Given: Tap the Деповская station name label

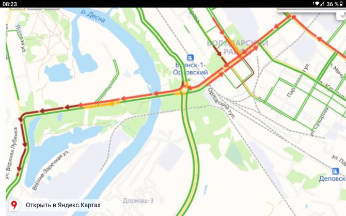Looking at the screenshot, I should [333, 178].
